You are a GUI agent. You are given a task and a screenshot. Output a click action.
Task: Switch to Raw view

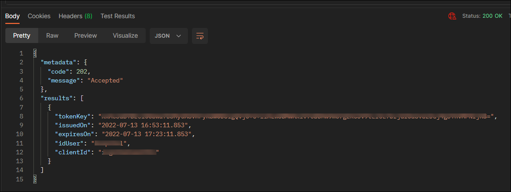52,36
